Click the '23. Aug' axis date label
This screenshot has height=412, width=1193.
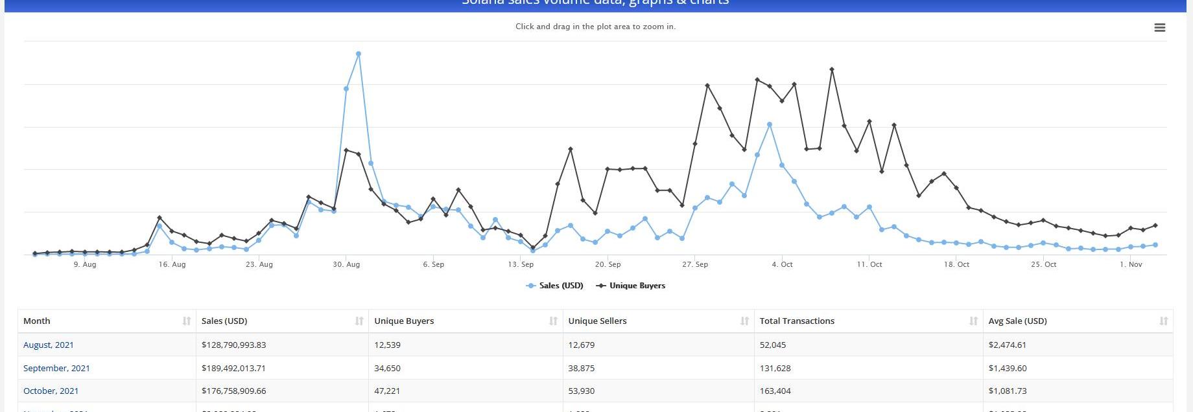coord(259,264)
